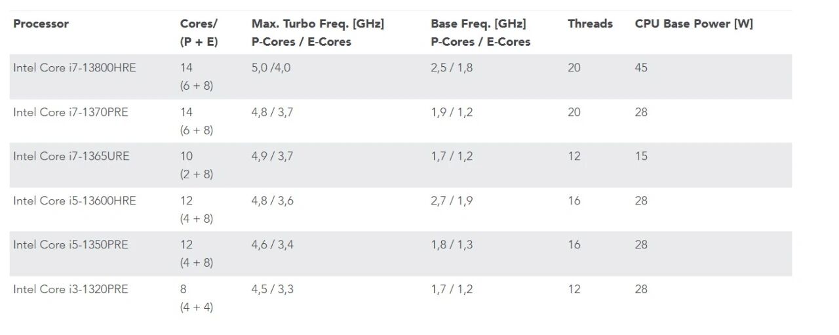The width and height of the screenshot is (839, 335).
Task: Select the 2,7 / 1,9 base frequency cell
Action: coord(452,201)
